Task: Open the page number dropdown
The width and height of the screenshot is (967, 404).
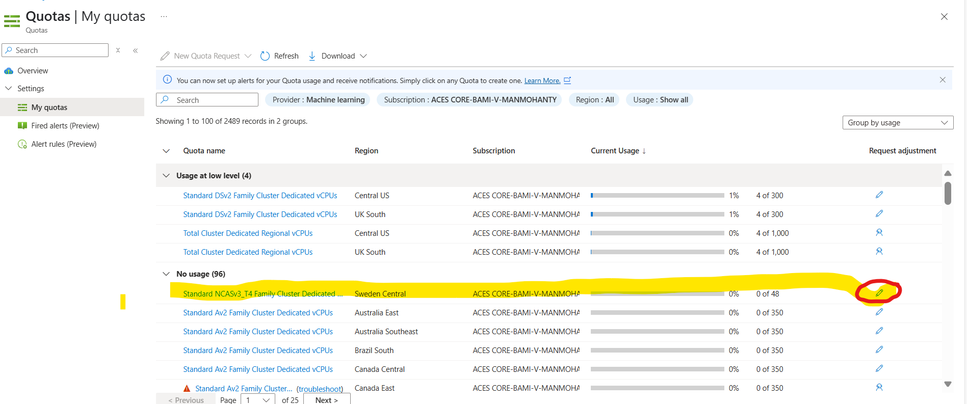Action: [258, 400]
